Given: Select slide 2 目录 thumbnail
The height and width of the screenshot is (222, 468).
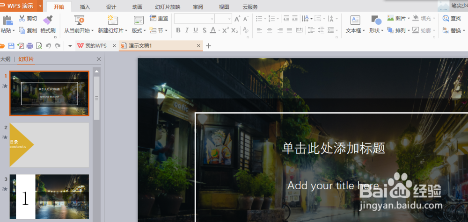Looking at the screenshot, I should [x=49, y=145].
